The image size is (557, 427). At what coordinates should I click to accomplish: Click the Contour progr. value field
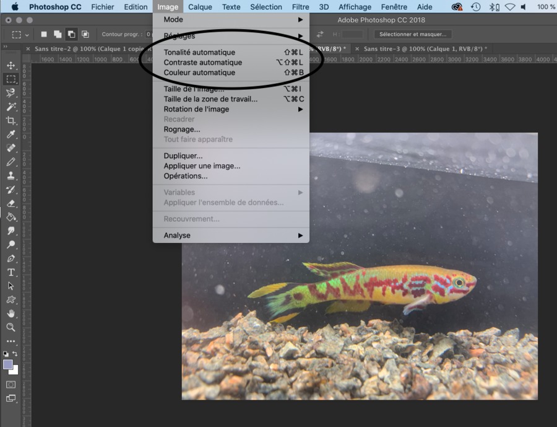click(149, 34)
